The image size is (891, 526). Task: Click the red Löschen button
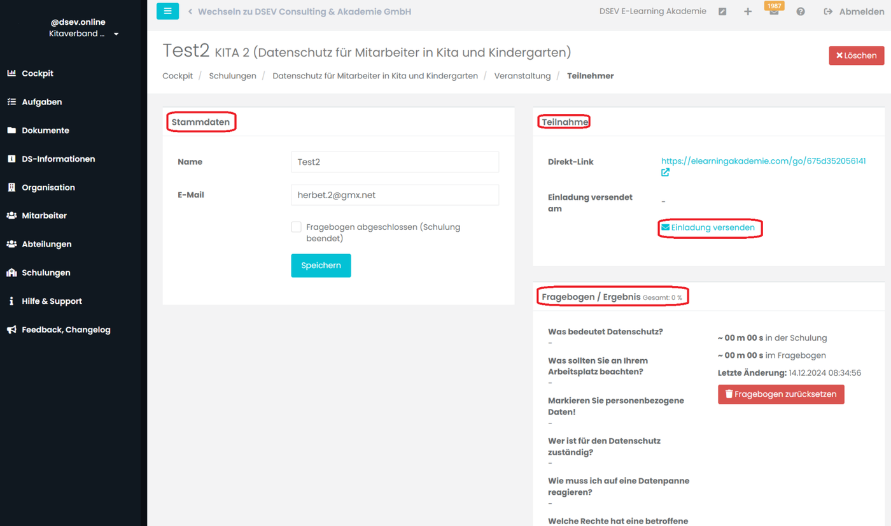856,55
